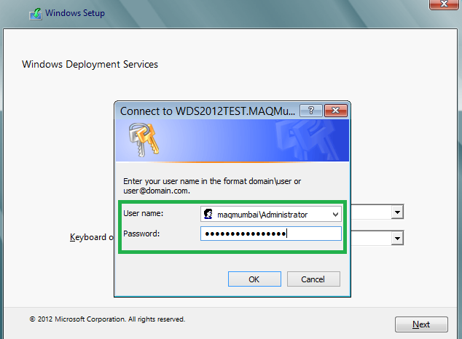Close the Windows Setup window
Screen dimensions: 462x339
tap(444, 4)
